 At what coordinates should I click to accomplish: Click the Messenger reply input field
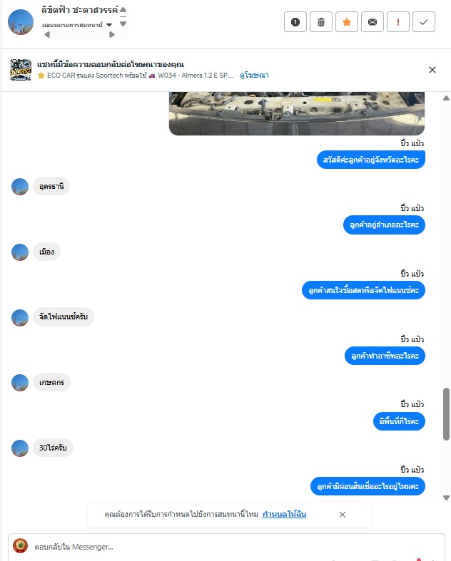click(x=226, y=547)
